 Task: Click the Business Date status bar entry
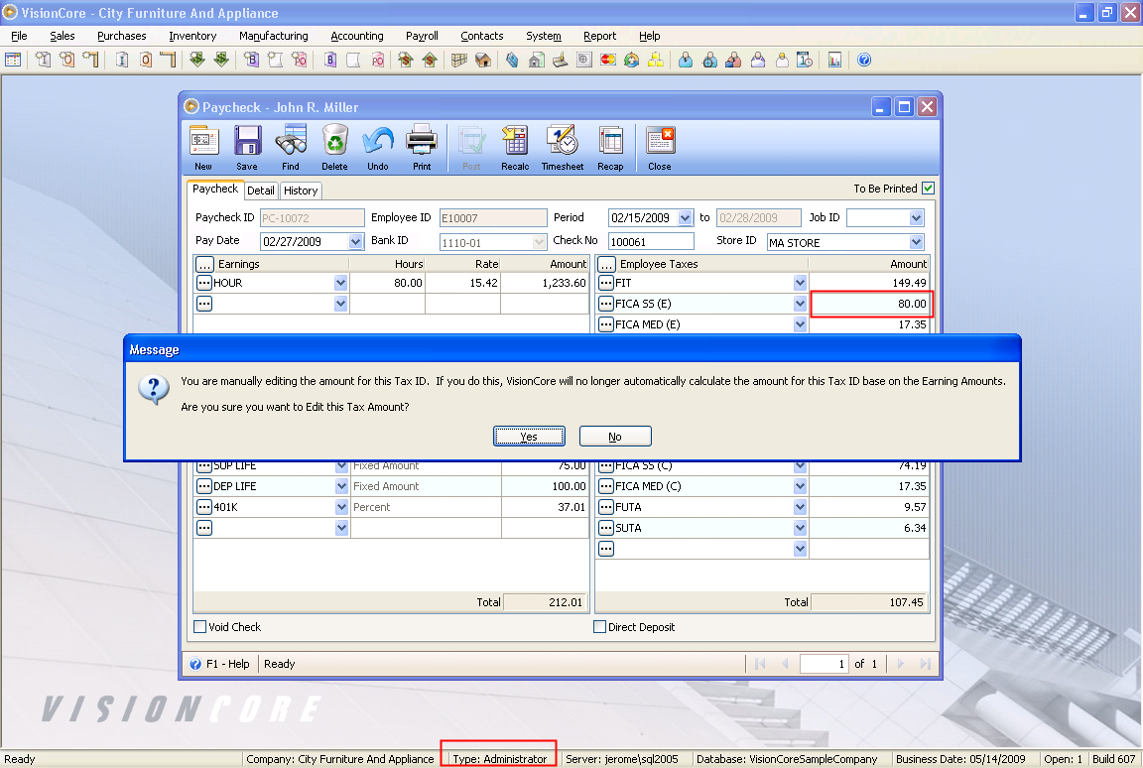tap(960, 759)
